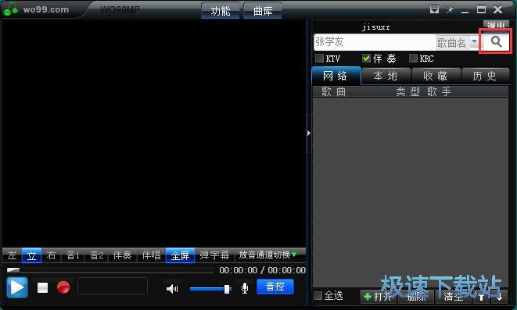Click the wo99.com cherry logo icon
517x310 pixels.
click(x=10, y=9)
